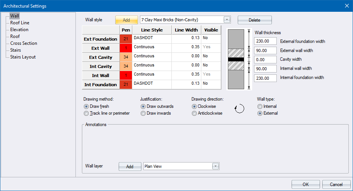Click the wall cross-section preview diagram

[237, 59]
